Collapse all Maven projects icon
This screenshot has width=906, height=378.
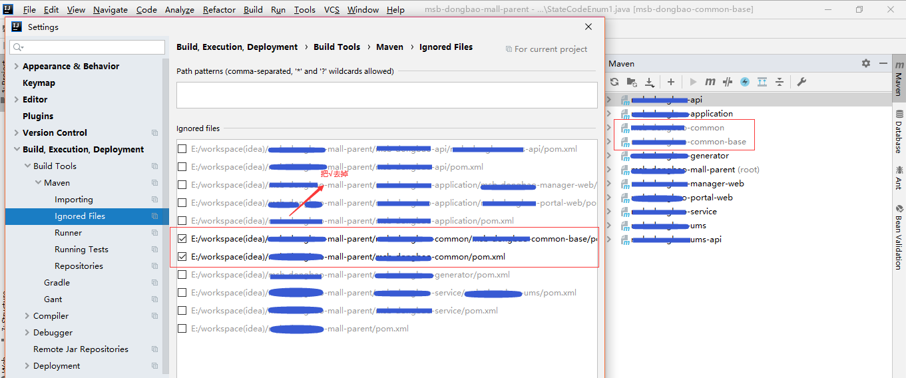pyautogui.click(x=780, y=82)
